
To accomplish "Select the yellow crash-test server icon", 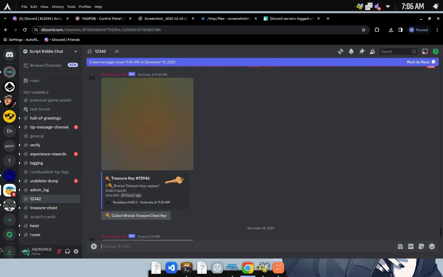I will [9, 116].
